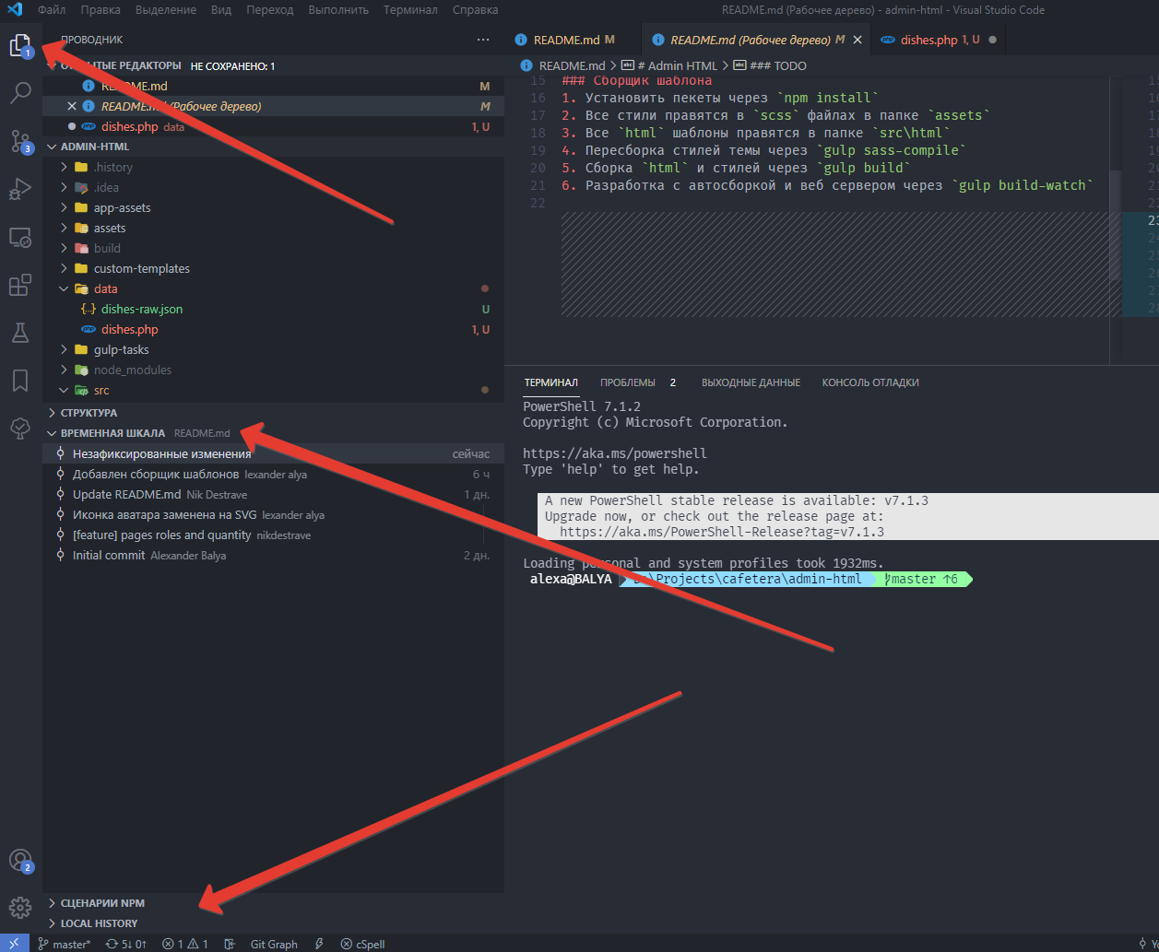The height and width of the screenshot is (952, 1159).
Task: Open Source Control view icon
Action: tap(20, 141)
